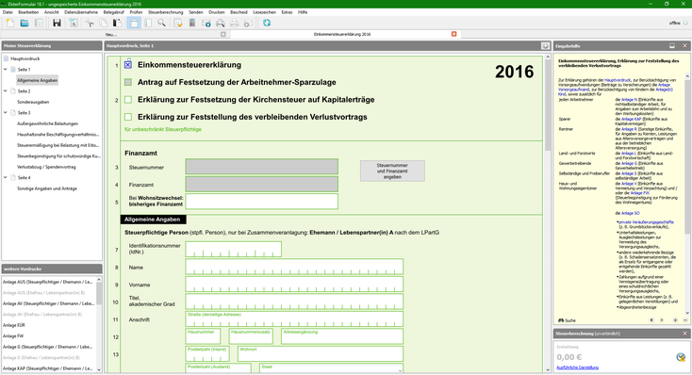Toggle Arbeitnehmer-Sparzulage checkbox

128,82
